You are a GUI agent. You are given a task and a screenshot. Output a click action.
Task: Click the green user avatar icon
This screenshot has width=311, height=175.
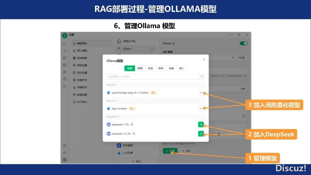[65, 35]
